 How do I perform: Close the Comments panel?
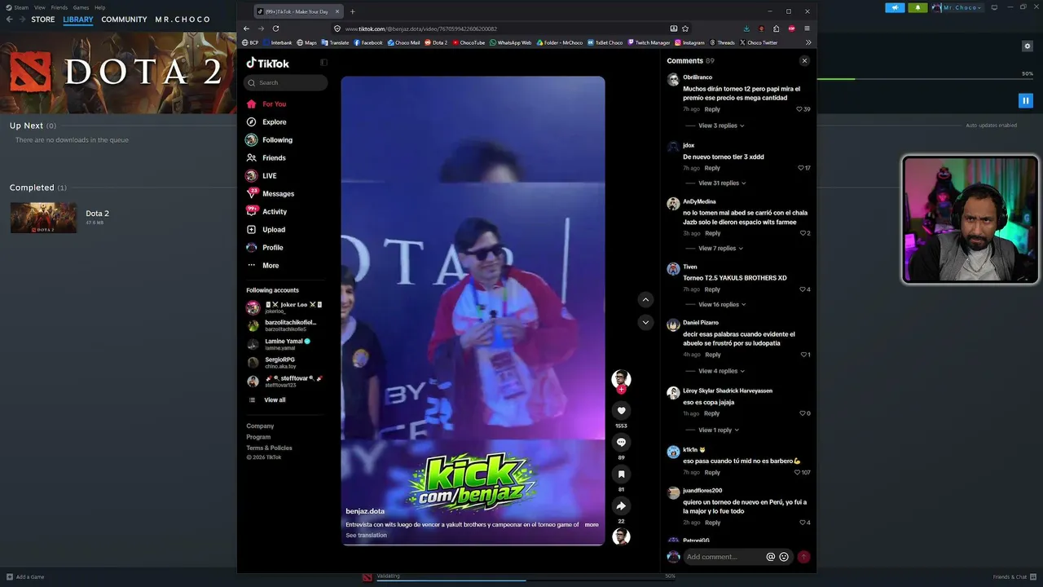point(804,60)
